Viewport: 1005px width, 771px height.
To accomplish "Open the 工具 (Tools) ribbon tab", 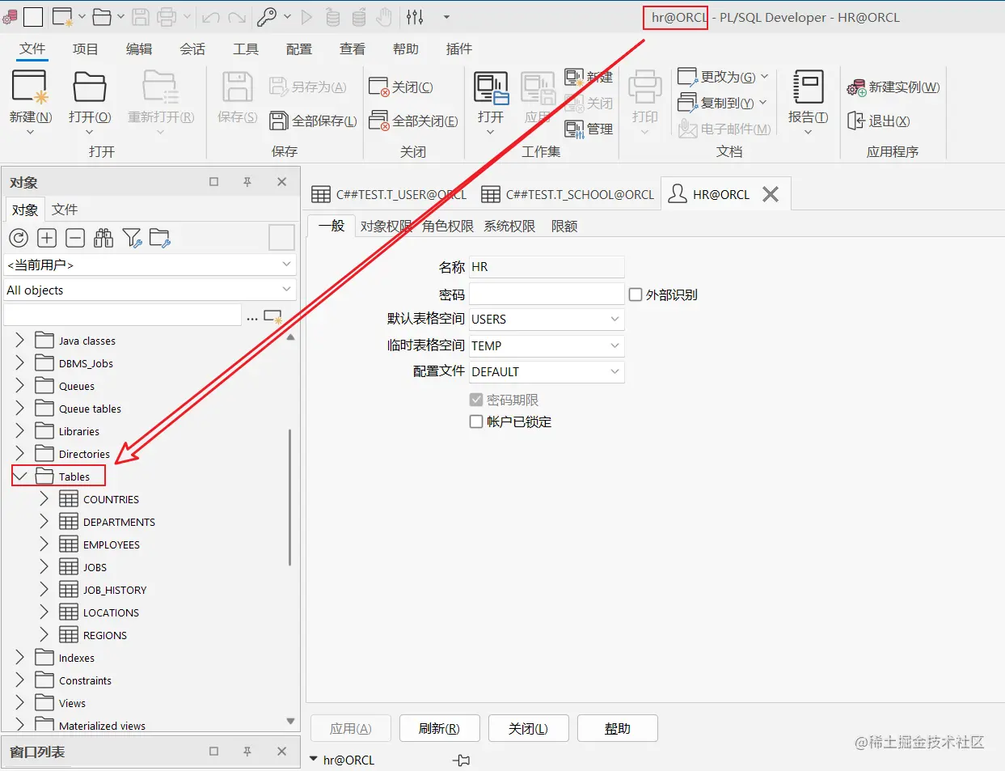I will click(246, 49).
